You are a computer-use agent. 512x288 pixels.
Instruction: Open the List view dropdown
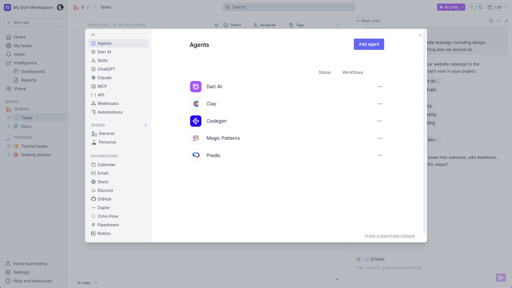[496, 7]
